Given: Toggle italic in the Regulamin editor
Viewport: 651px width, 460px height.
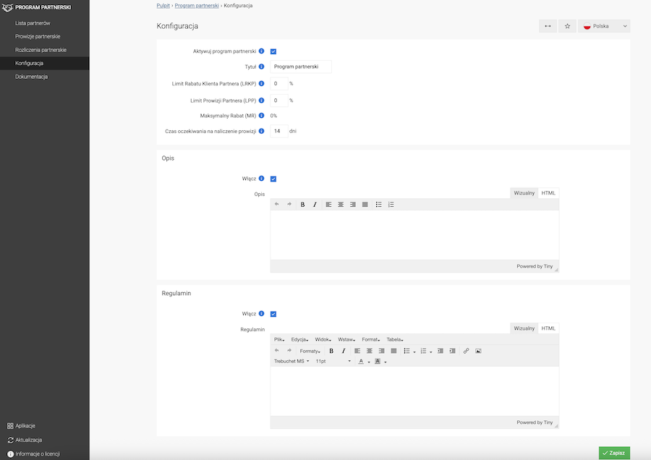Looking at the screenshot, I should 344,351.
